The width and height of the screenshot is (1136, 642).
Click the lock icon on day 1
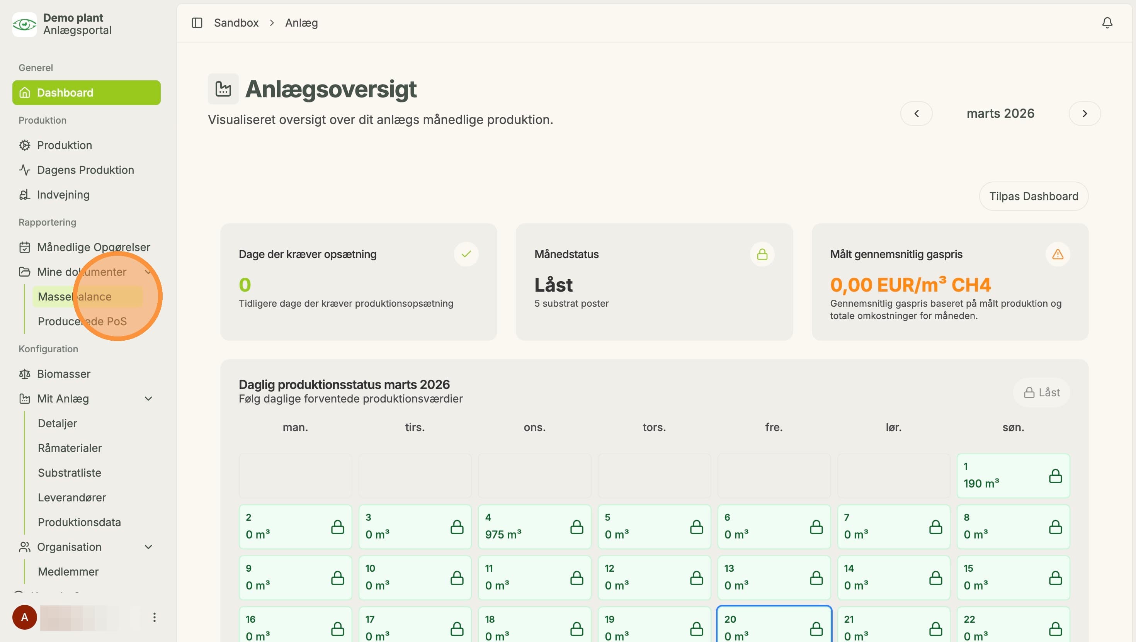pyautogui.click(x=1055, y=476)
